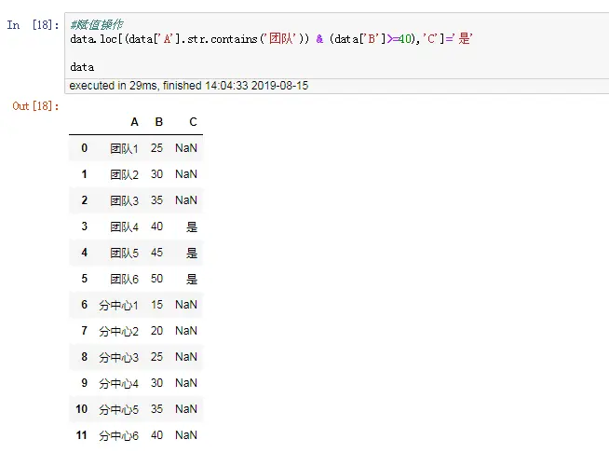Click the 是 value in 团队6 row

pos(192,279)
